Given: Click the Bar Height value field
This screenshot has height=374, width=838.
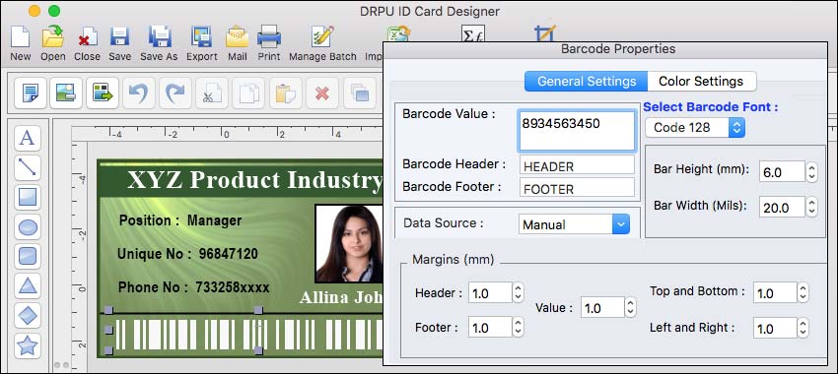Looking at the screenshot, I should (782, 172).
